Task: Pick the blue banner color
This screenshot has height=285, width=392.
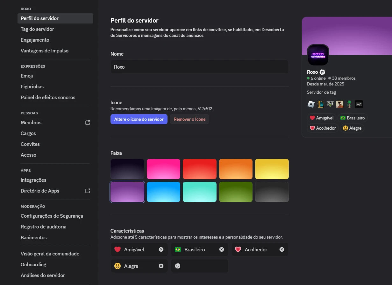Action: click(x=163, y=192)
